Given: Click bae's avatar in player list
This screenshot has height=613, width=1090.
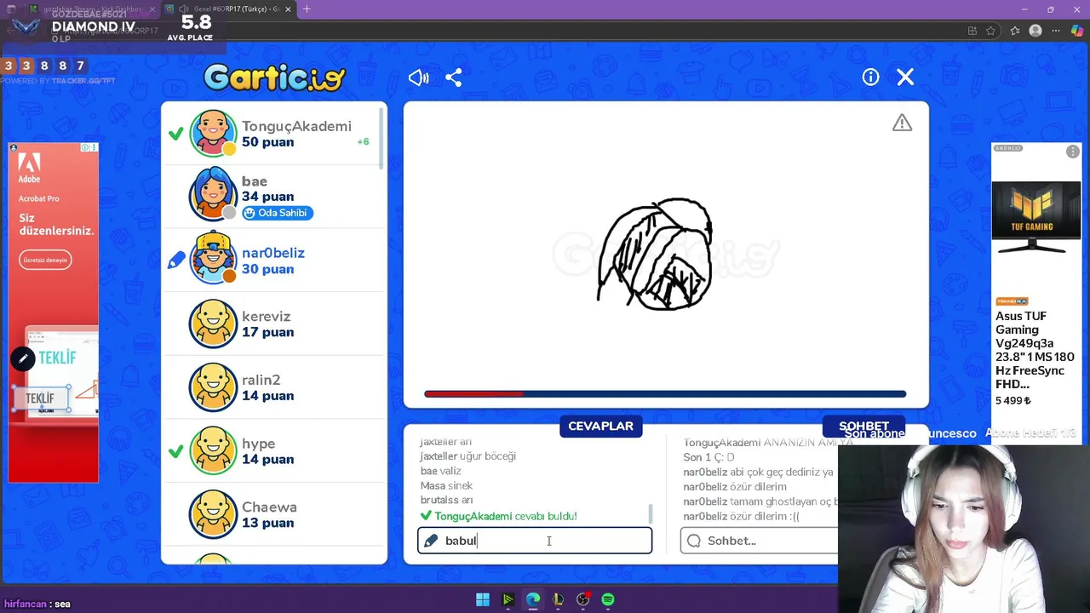Looking at the screenshot, I should (212, 194).
